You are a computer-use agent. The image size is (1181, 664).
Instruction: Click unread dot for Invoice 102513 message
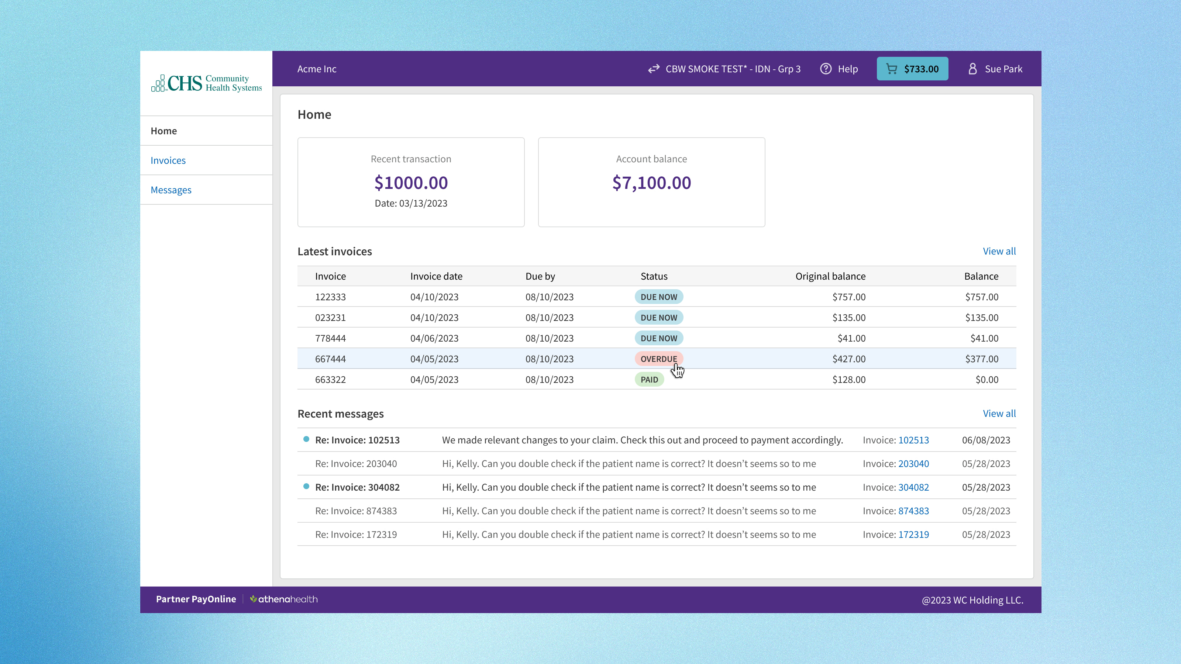[306, 439]
